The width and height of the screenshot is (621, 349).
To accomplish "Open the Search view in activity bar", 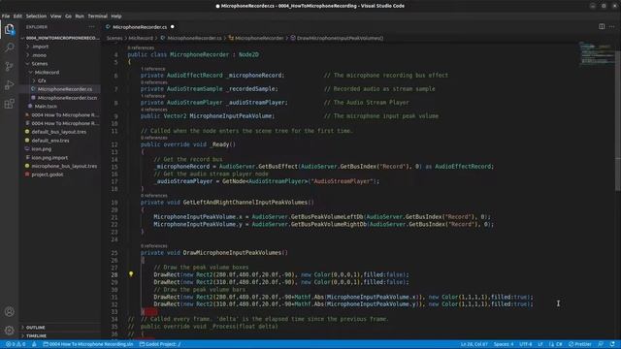I will point(9,48).
